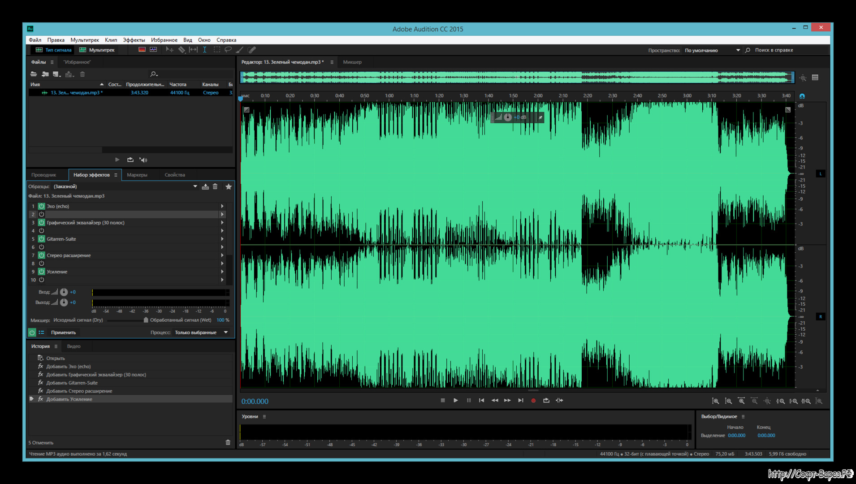Image resolution: width=856 pixels, height=484 pixels.
Task: Expand the Процесс dropdown menu
Action: pos(226,333)
